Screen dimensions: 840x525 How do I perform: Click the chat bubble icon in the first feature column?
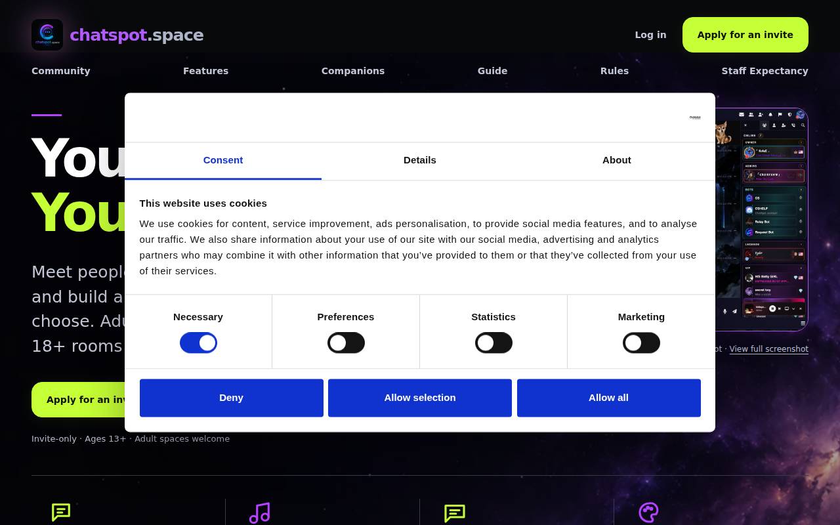(61, 513)
